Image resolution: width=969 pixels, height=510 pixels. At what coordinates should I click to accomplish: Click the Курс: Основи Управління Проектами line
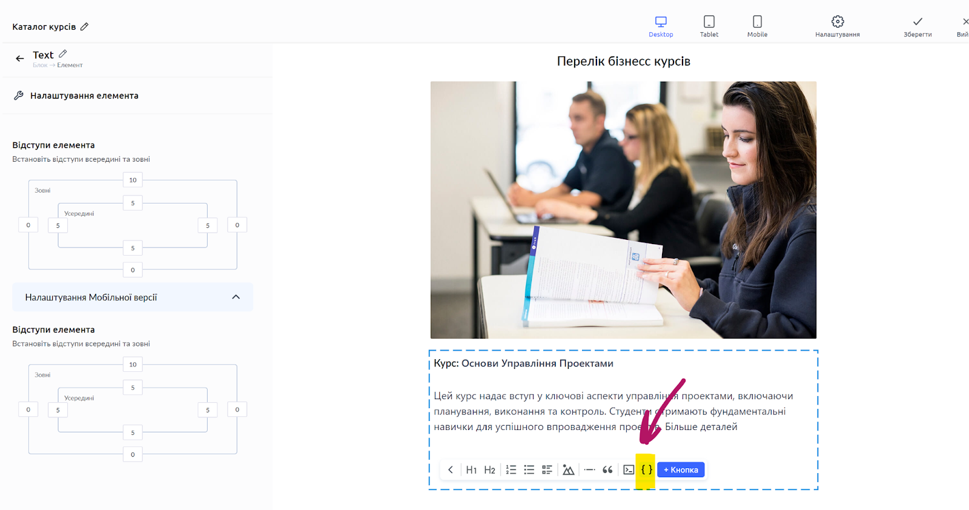coord(523,363)
